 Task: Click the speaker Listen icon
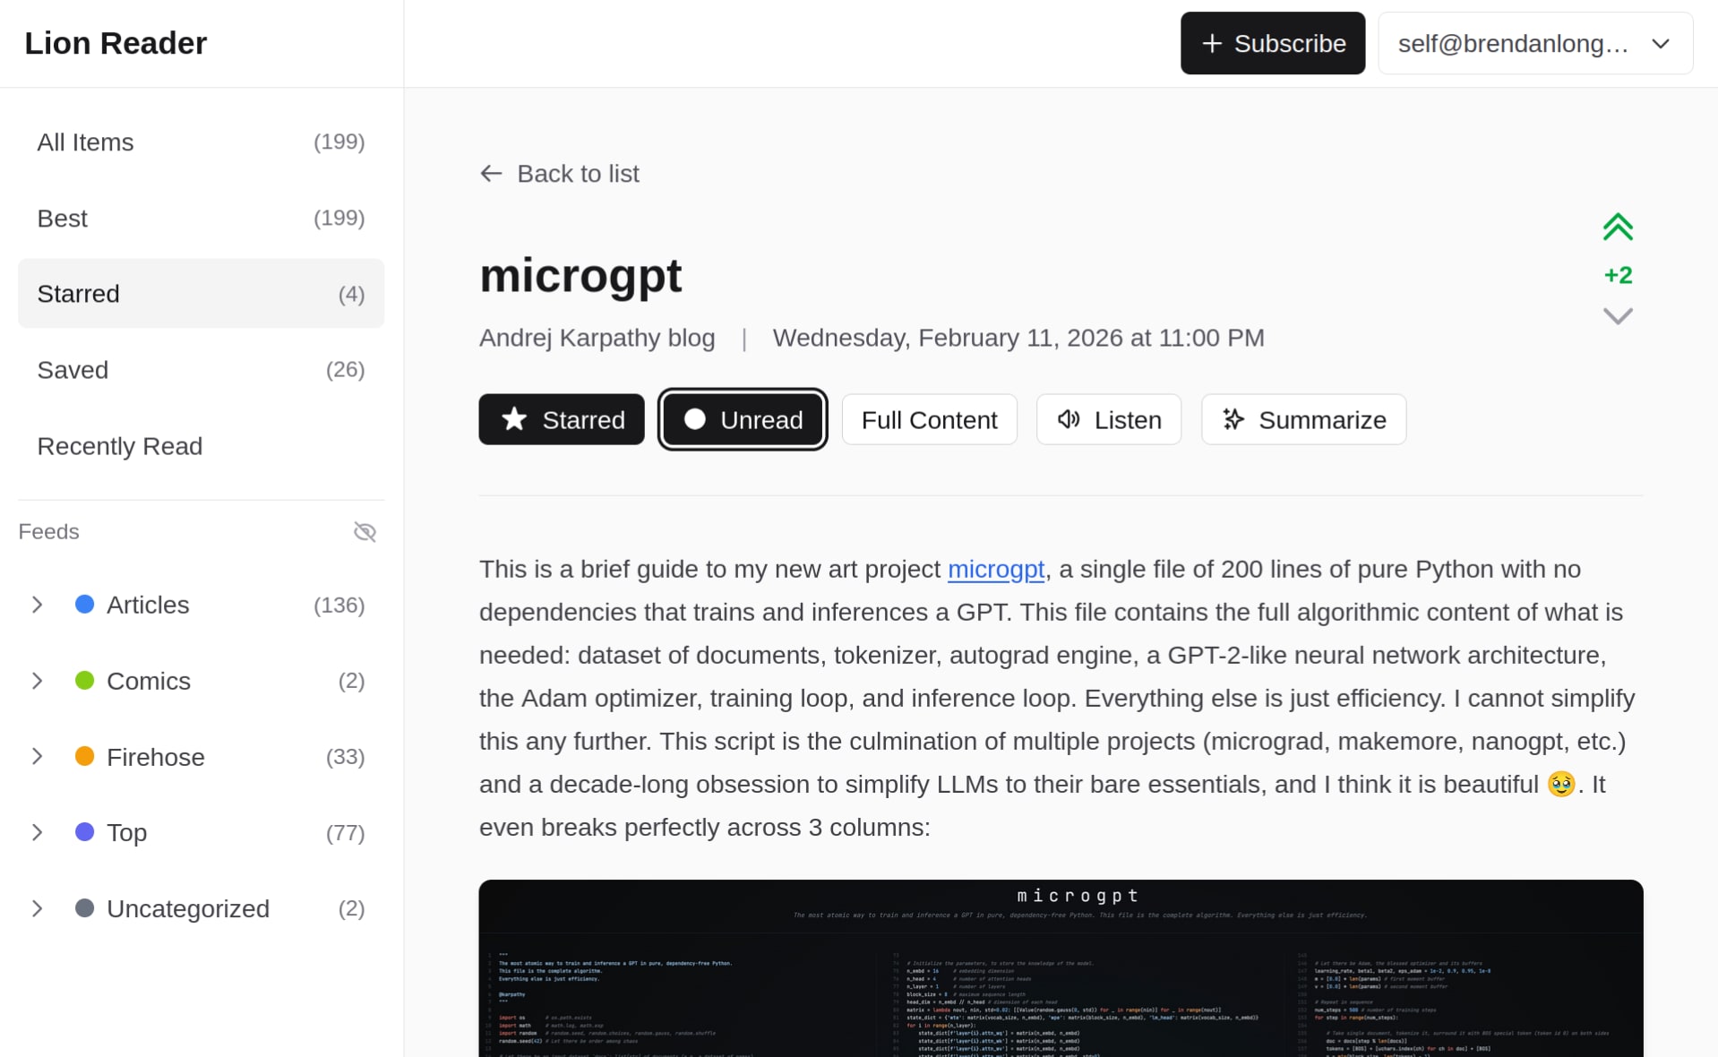pos(1069,419)
